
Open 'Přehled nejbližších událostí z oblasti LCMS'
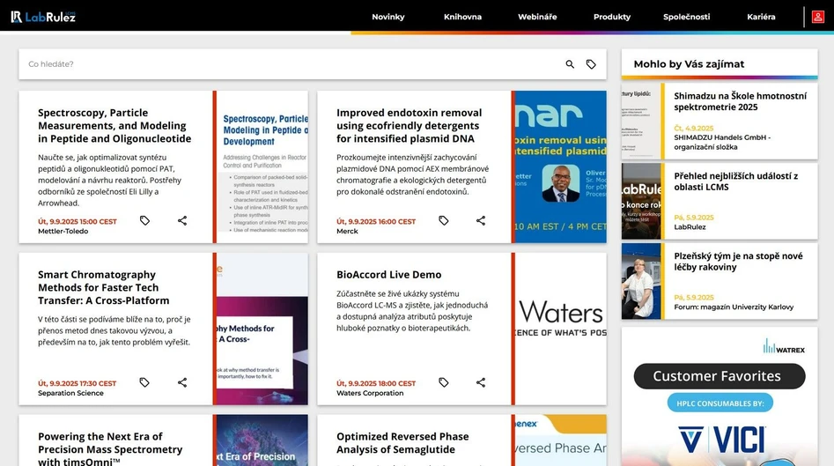click(735, 181)
